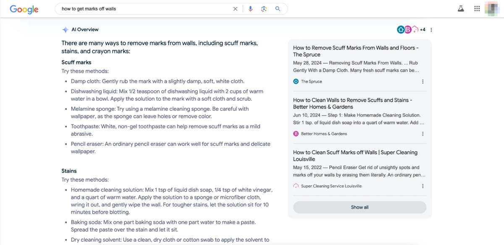Click the 'Scuff marks' heading

76,62
